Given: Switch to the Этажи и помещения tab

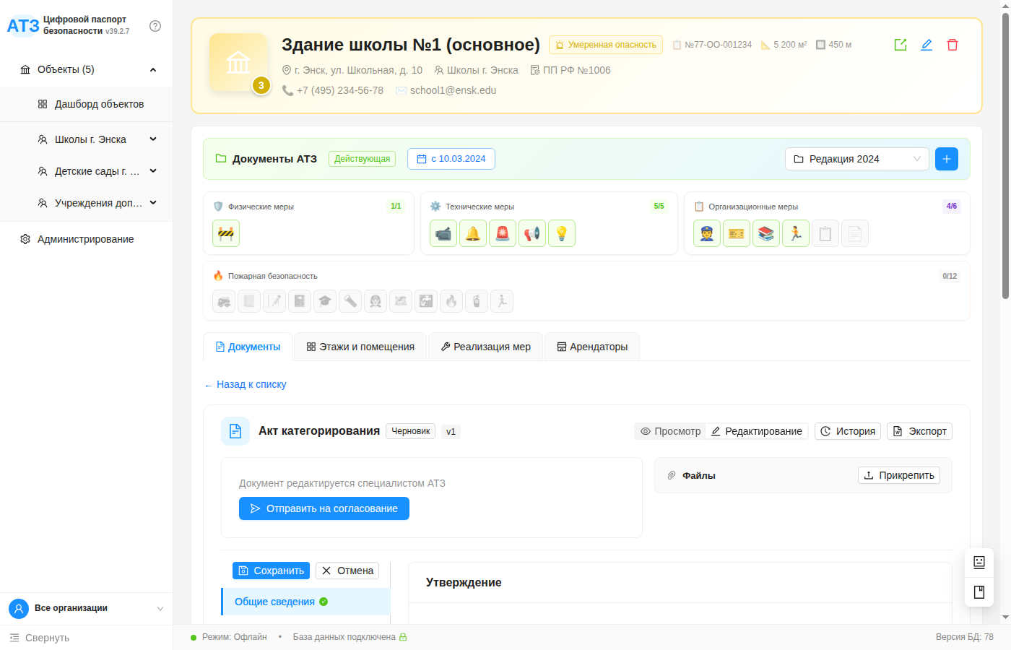Looking at the screenshot, I should click(x=360, y=347).
